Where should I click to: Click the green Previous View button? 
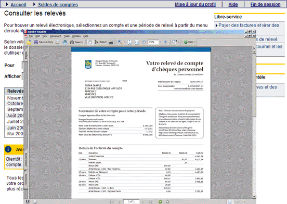(160, 202)
